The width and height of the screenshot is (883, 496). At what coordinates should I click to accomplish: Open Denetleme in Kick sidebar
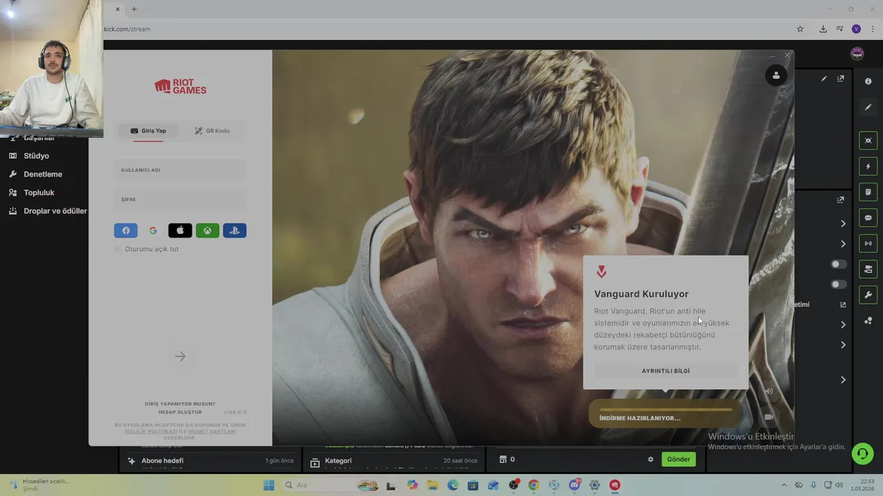(43, 174)
